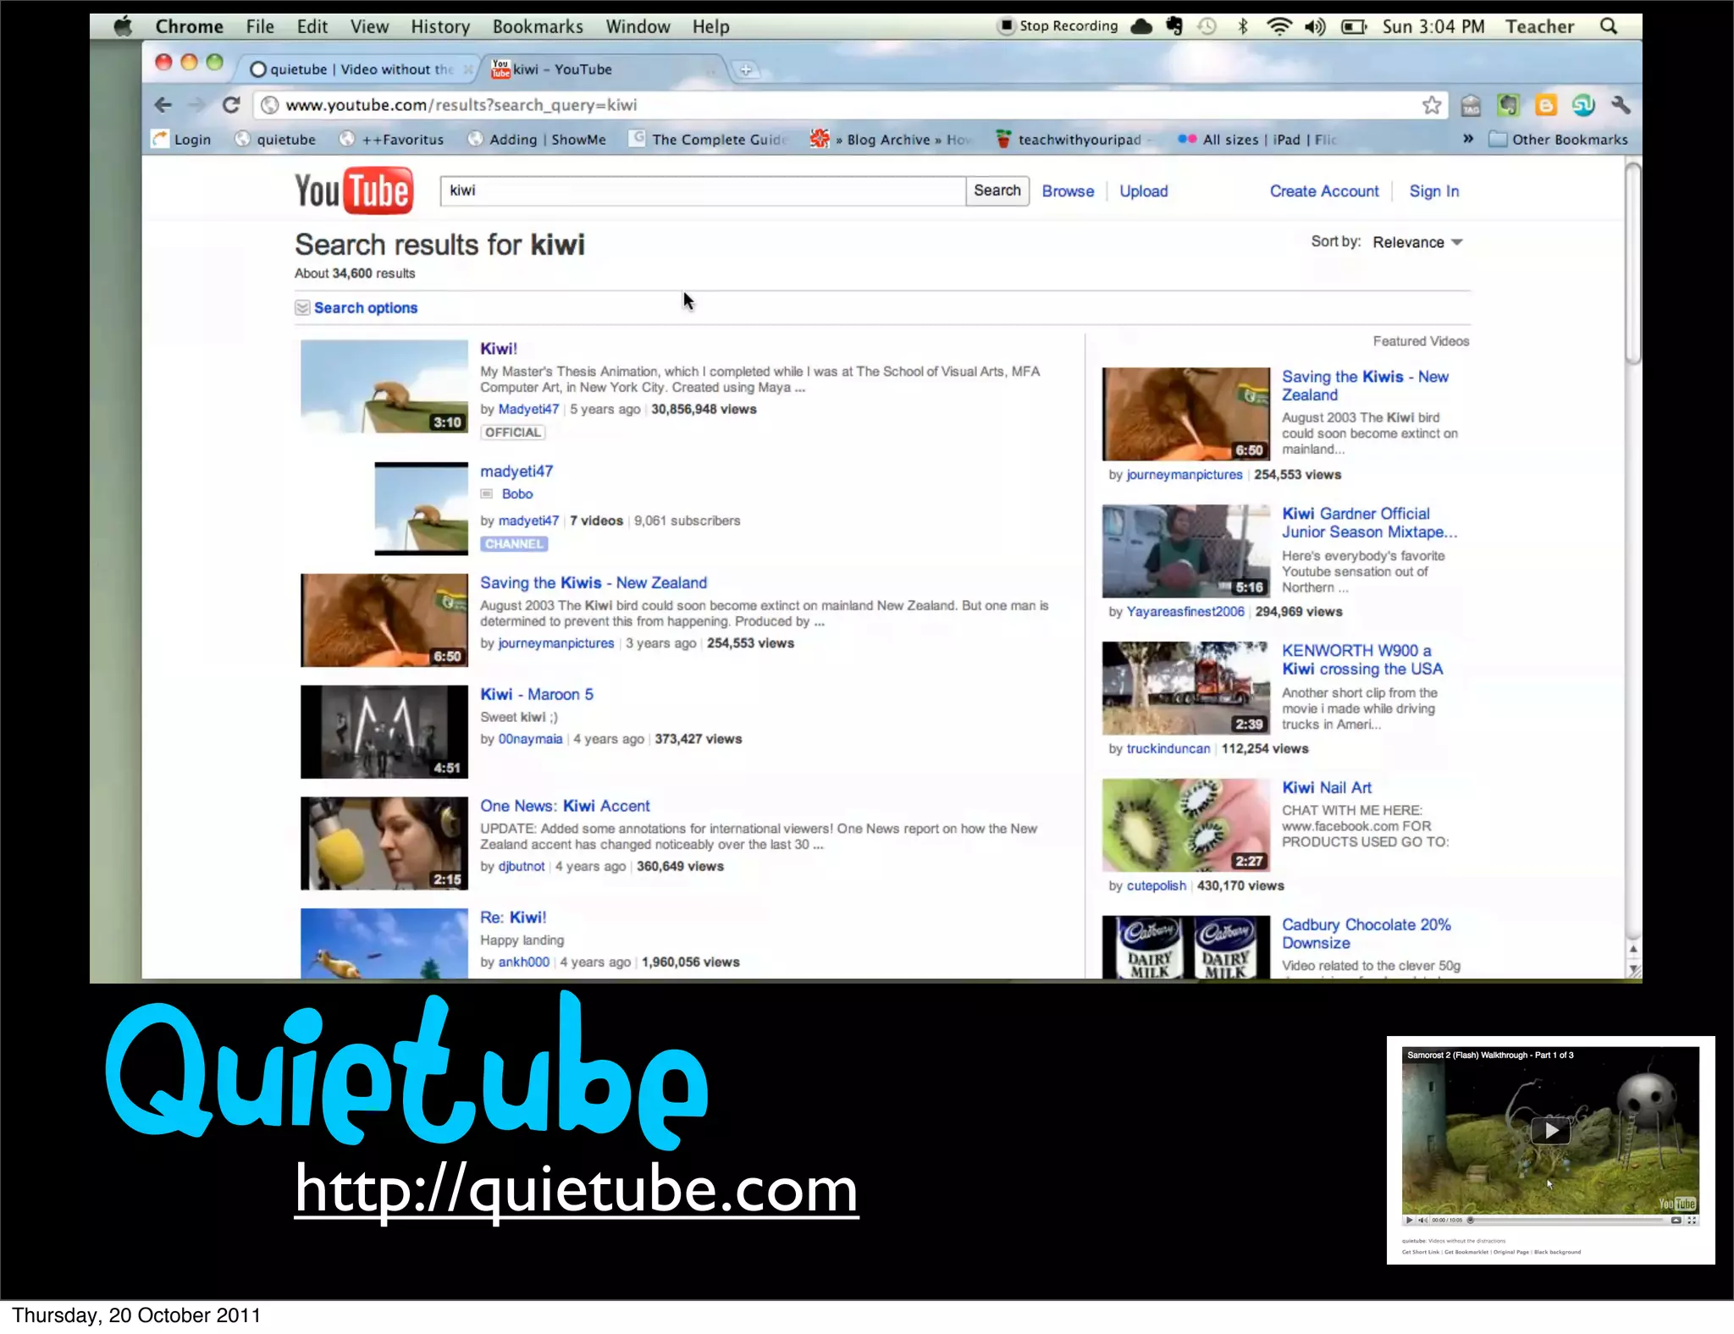Click the StumbleUpon extension icon
The height and width of the screenshot is (1334, 1734).
(x=1582, y=105)
